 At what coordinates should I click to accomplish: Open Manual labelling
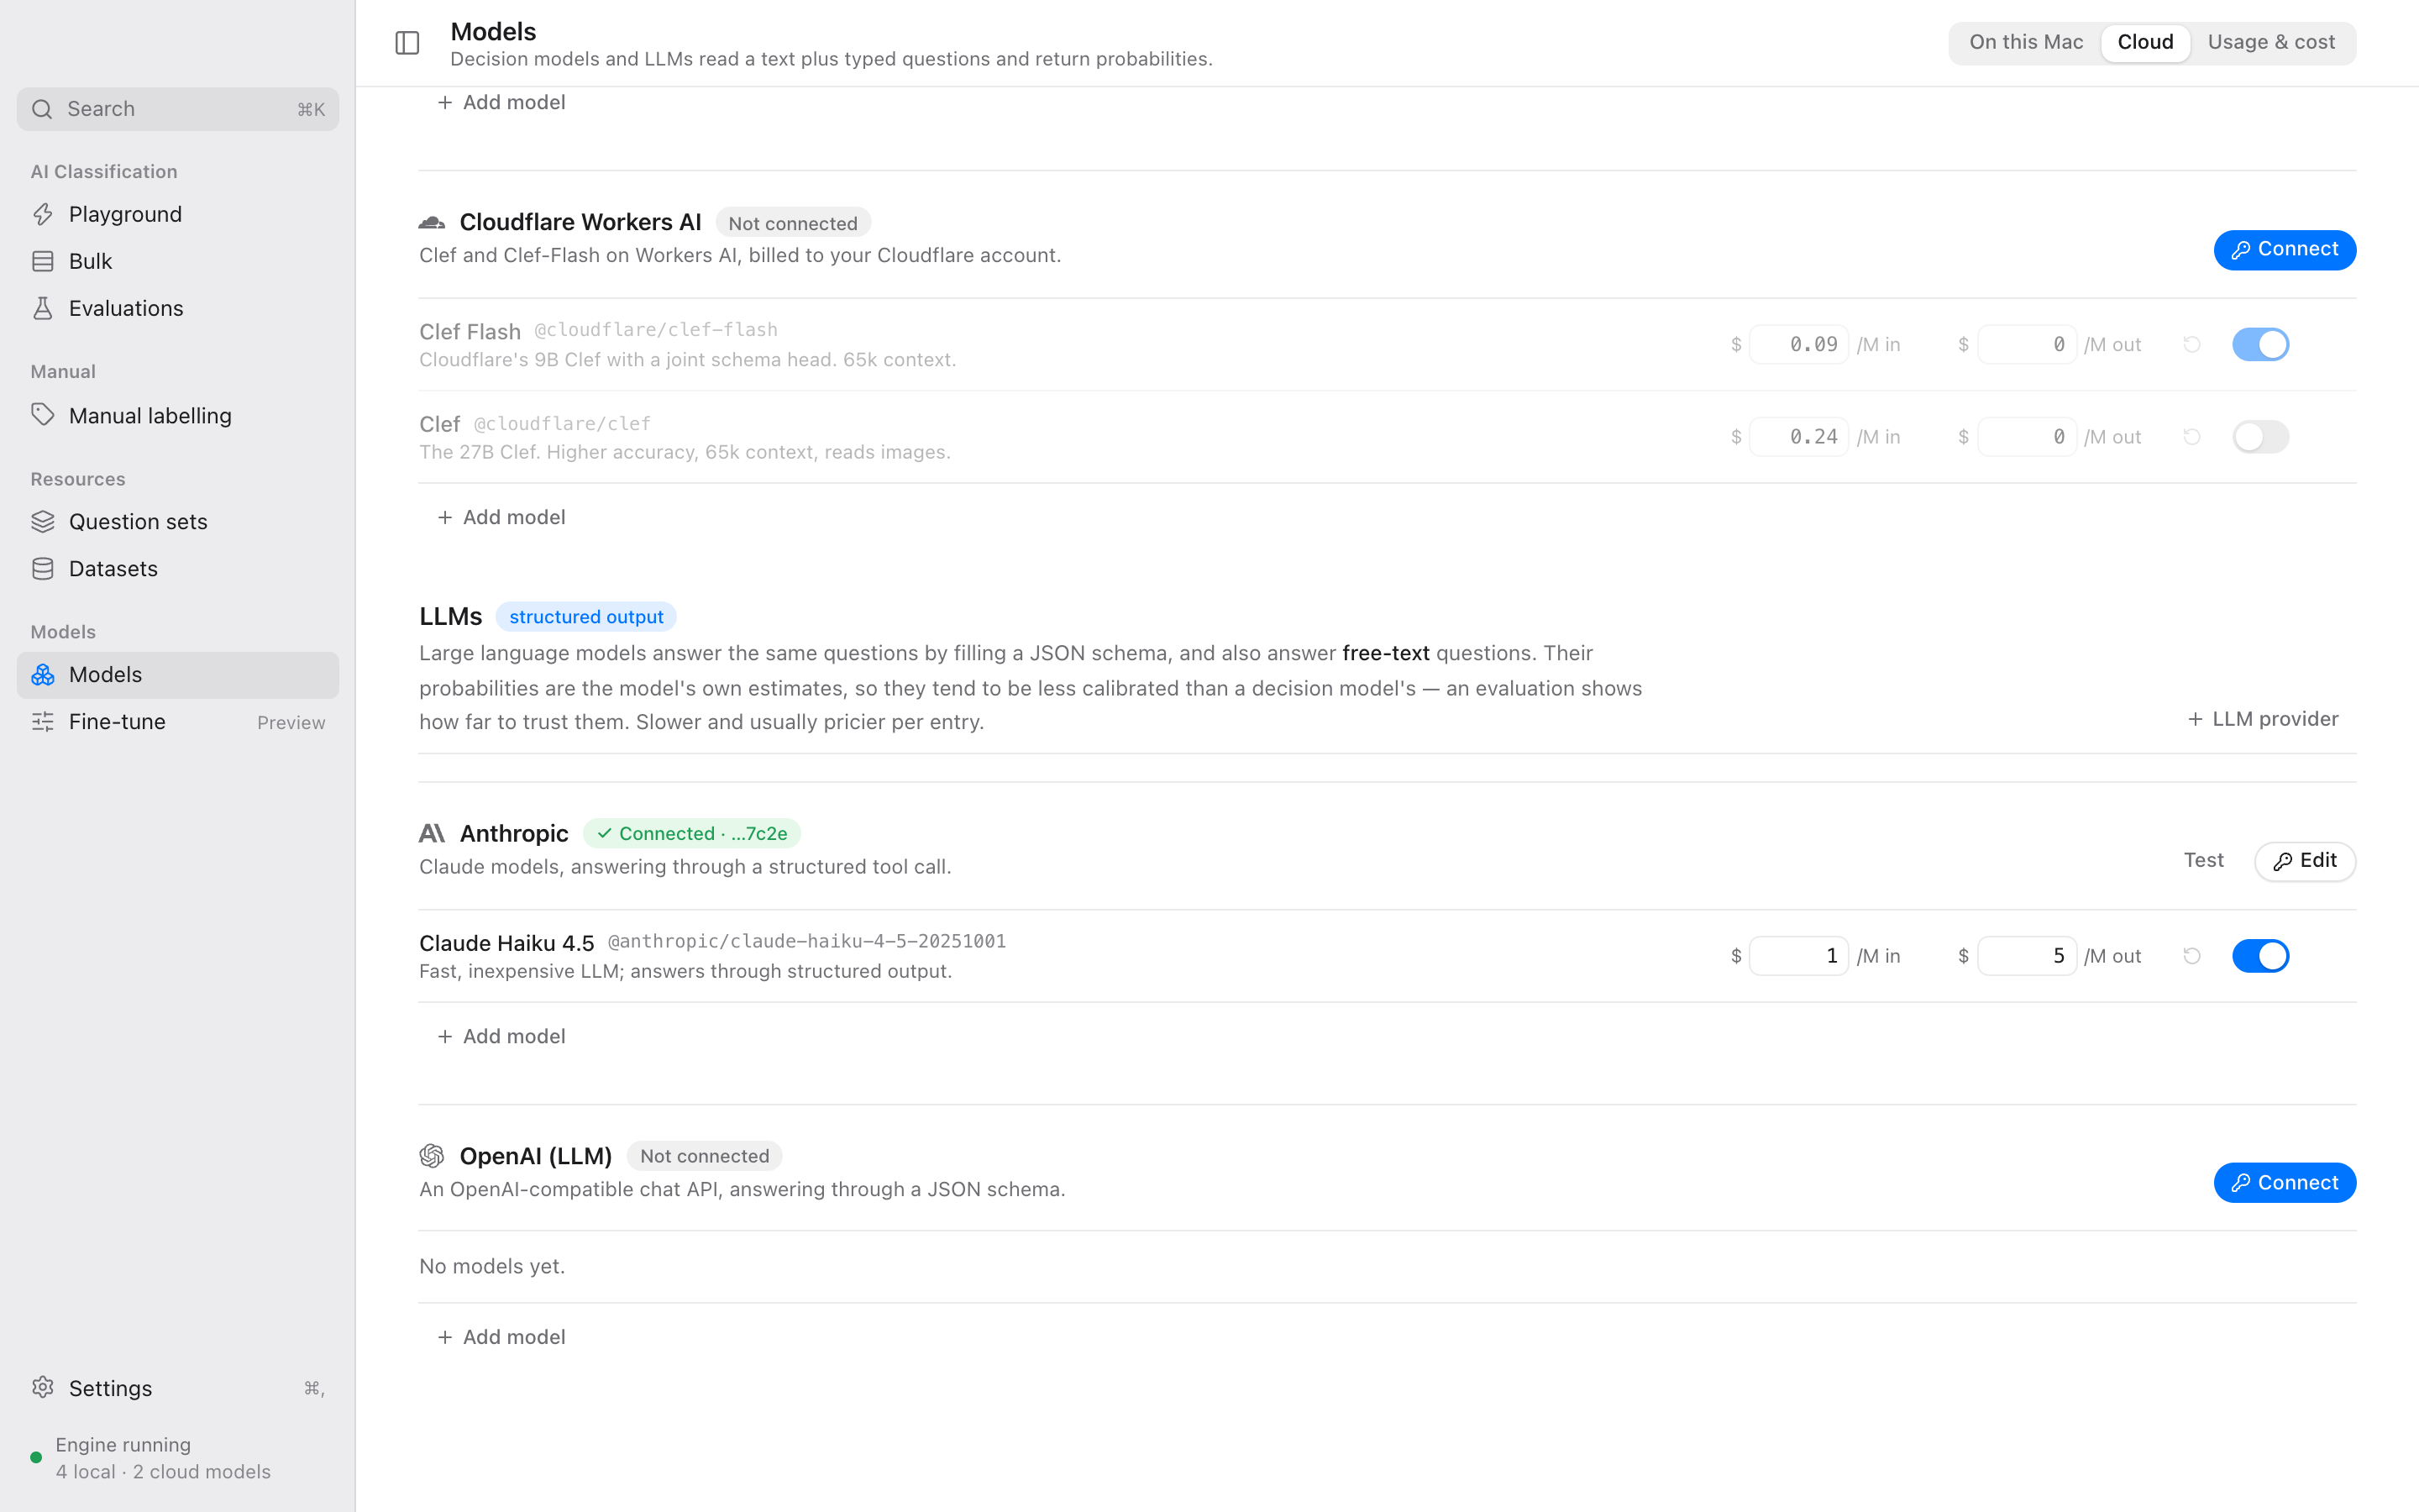[178, 415]
